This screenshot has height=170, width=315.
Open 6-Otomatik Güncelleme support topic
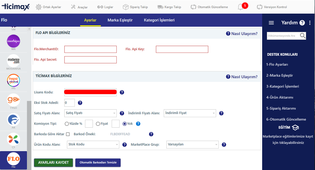(286, 119)
